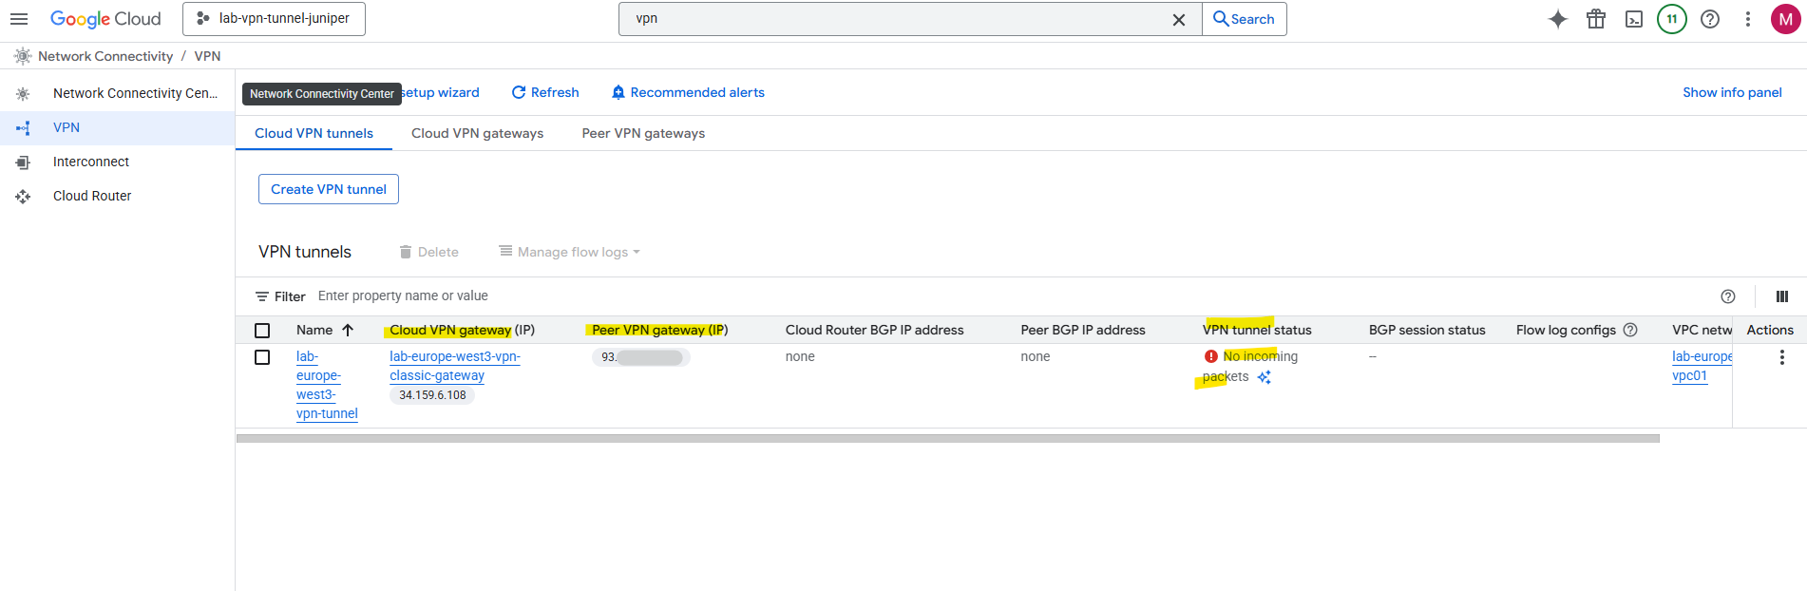Focus the vpn search input field
Viewport: 1807px width, 591px height.
click(898, 19)
